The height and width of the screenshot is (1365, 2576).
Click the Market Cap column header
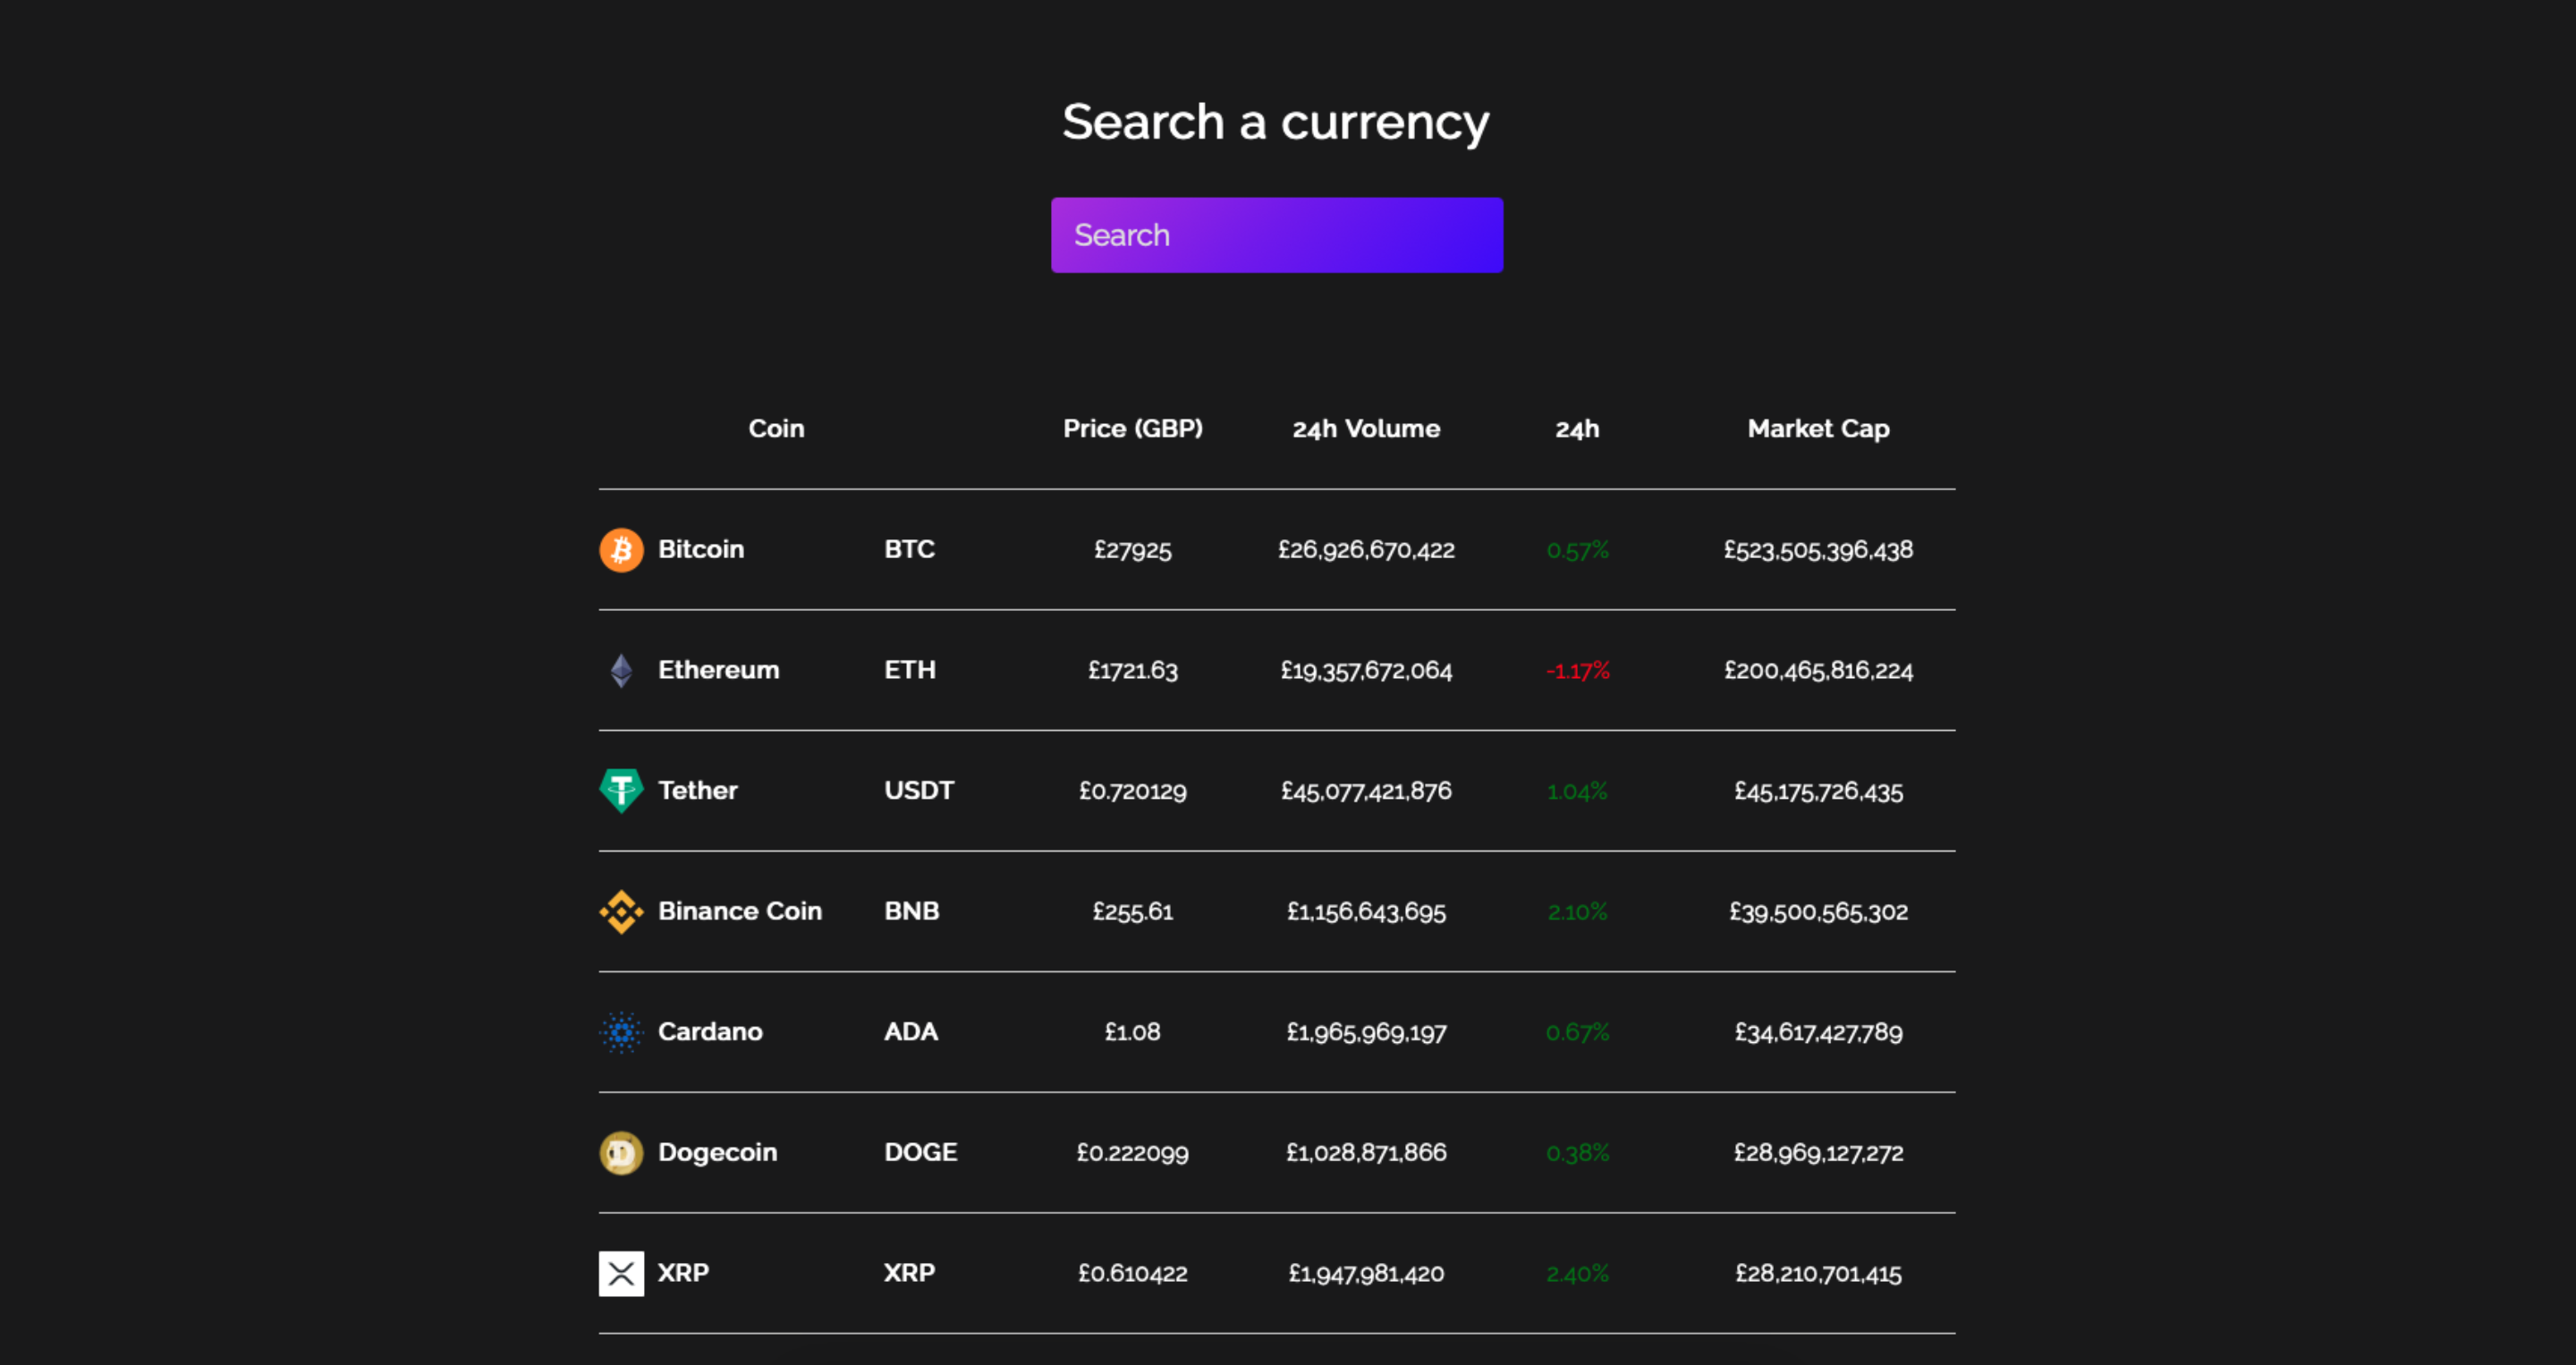click(1818, 428)
